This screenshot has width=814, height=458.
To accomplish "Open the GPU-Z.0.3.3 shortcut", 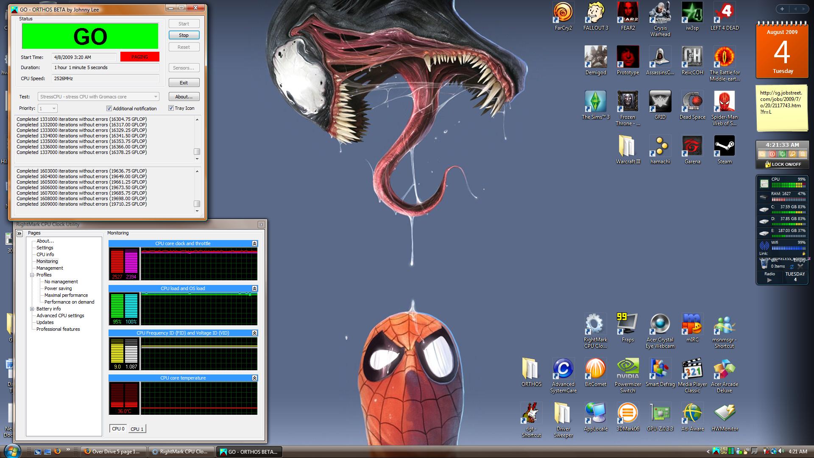I will [660, 417].
